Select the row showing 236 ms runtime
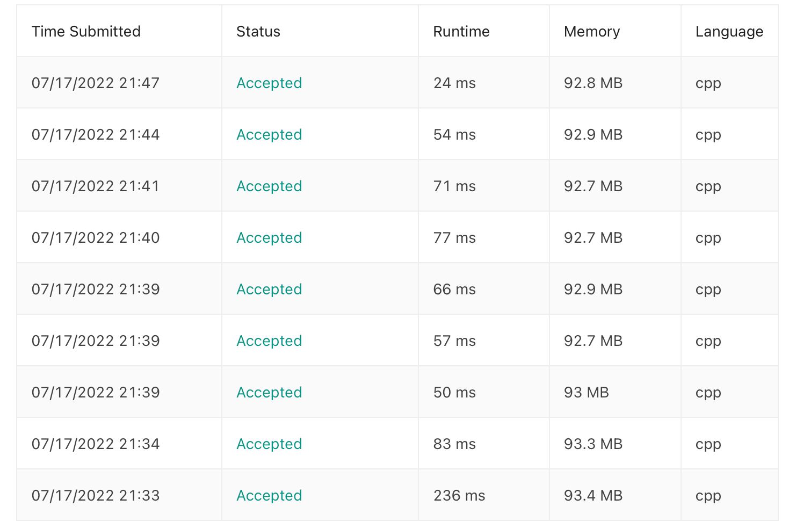796x521 pixels. (x=458, y=495)
